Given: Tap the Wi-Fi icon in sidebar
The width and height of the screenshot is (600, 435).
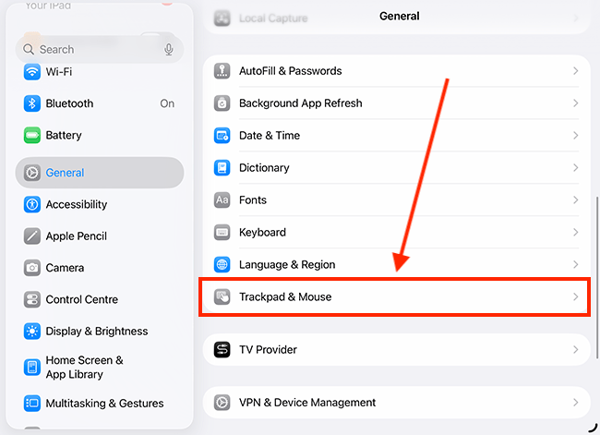Looking at the screenshot, I should click(32, 72).
